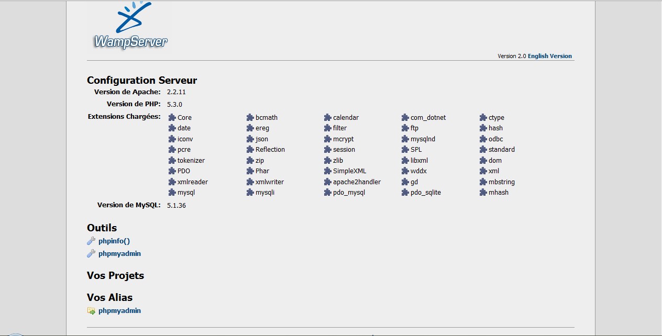Image resolution: width=662 pixels, height=336 pixels.
Task: Click the puzzle icon beside mcrypt
Action: pos(328,139)
